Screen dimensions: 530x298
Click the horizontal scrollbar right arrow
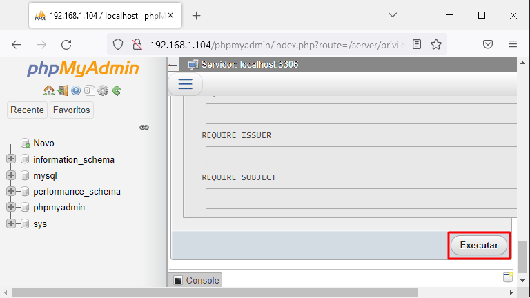[x=511, y=292]
